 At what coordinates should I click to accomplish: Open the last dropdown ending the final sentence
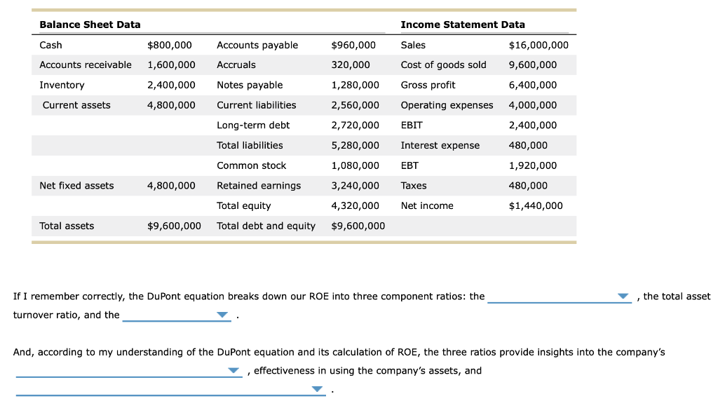pos(171,389)
